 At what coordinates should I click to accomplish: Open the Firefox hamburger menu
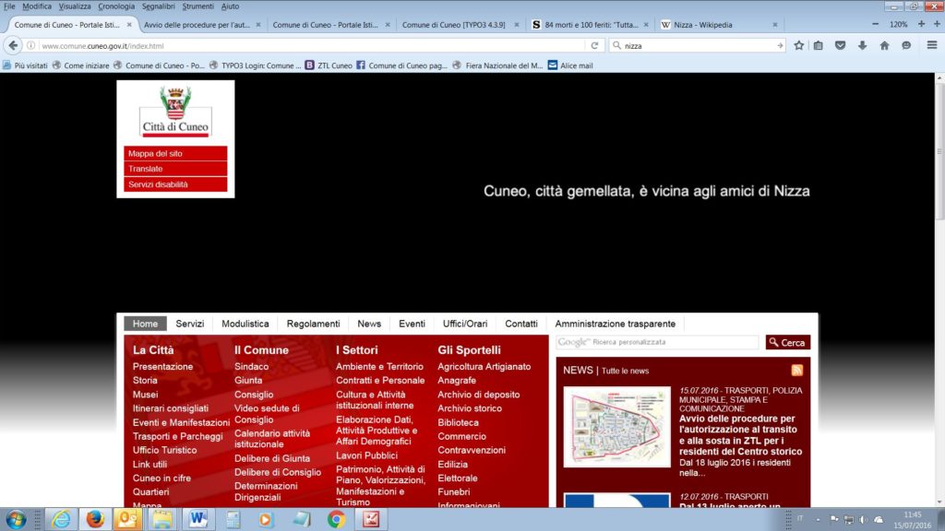click(932, 46)
